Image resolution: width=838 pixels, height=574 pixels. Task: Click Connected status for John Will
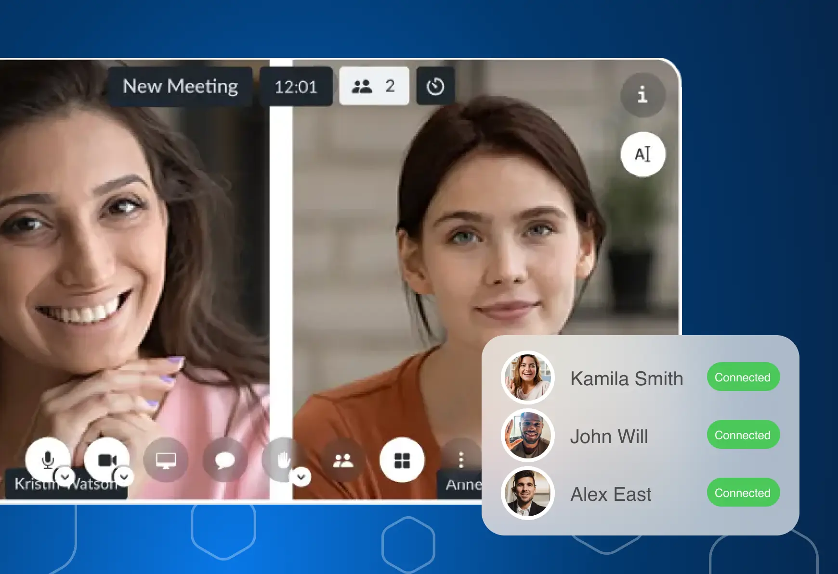[x=743, y=435]
